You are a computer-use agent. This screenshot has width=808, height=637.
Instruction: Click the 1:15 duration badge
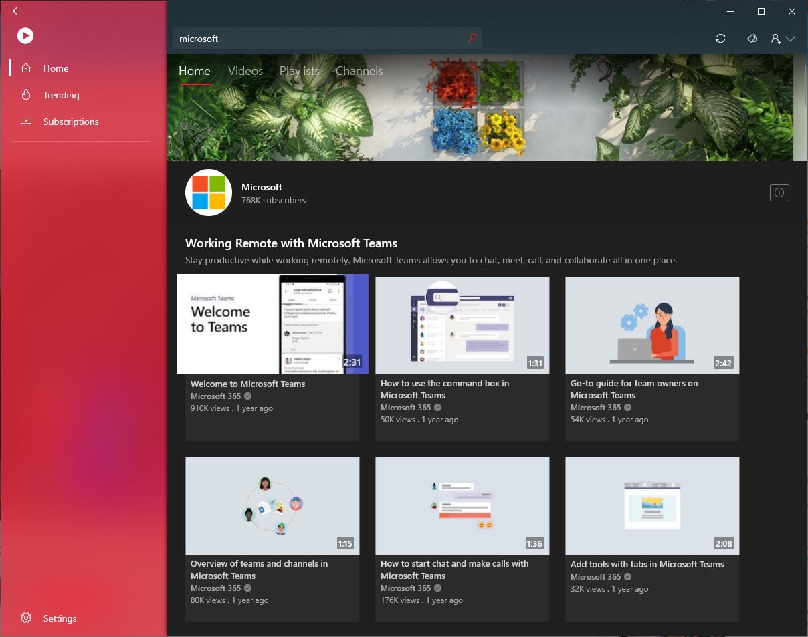coord(345,543)
